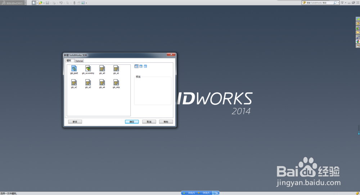Switch dialog to large icons view
This screenshot has width=360, height=195.
point(136,66)
